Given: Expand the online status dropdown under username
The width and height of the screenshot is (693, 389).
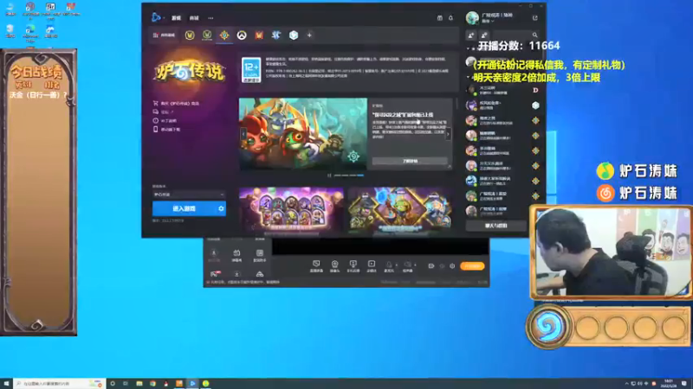Looking at the screenshot, I should pyautogui.click(x=489, y=21).
